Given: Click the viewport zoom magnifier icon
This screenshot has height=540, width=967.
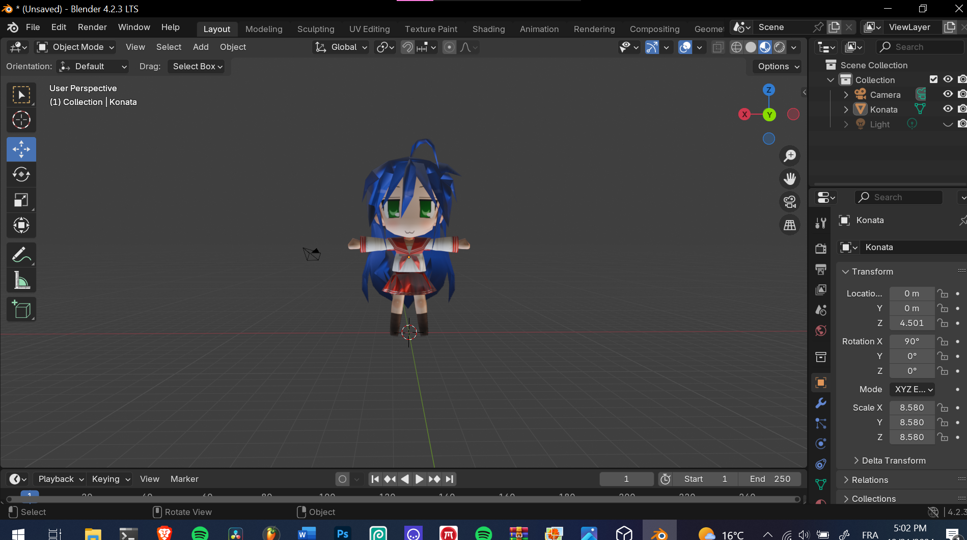Looking at the screenshot, I should (x=790, y=156).
